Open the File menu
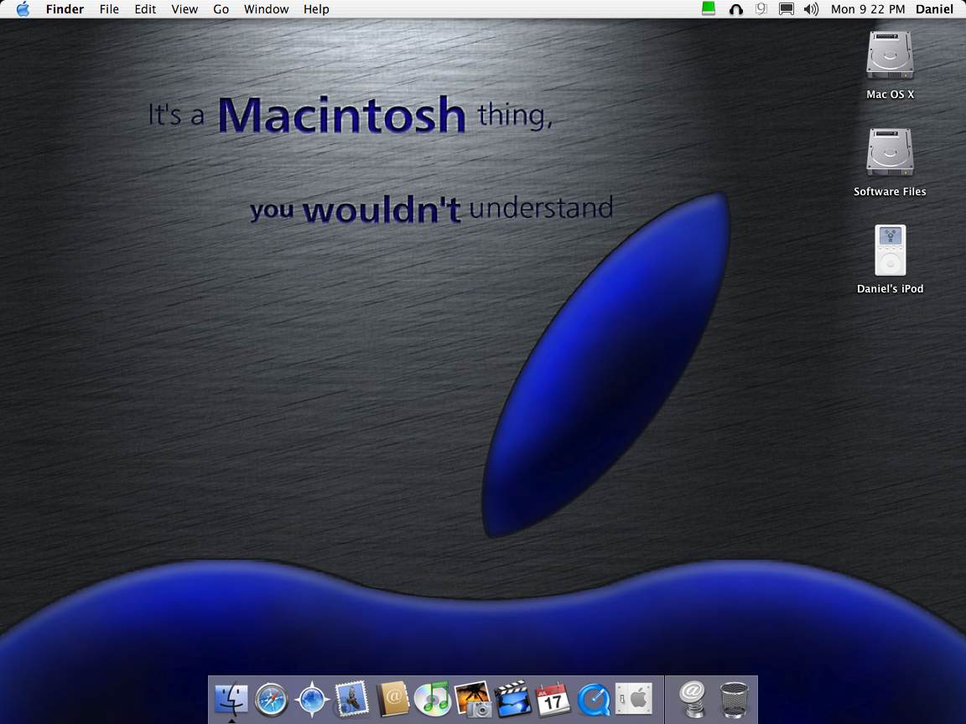This screenshot has height=724, width=966. pyautogui.click(x=109, y=9)
